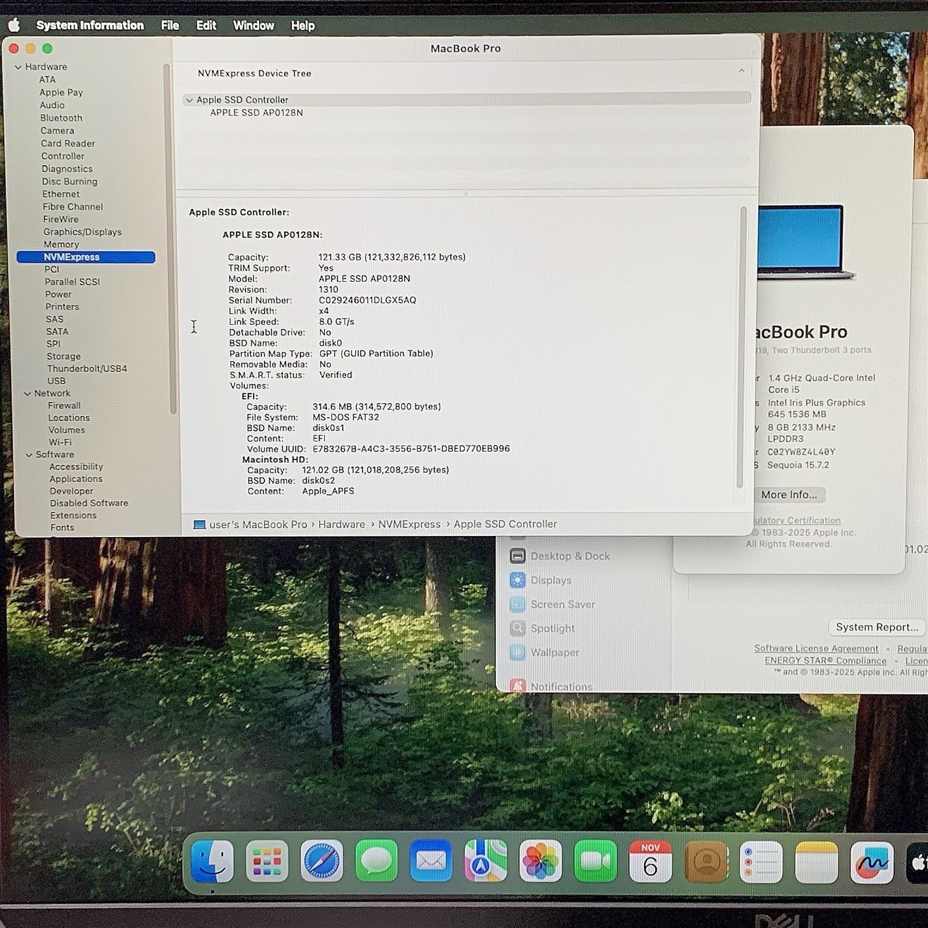The image size is (928, 928).
Task: Launch Safari from the Dock
Action: coord(321,861)
